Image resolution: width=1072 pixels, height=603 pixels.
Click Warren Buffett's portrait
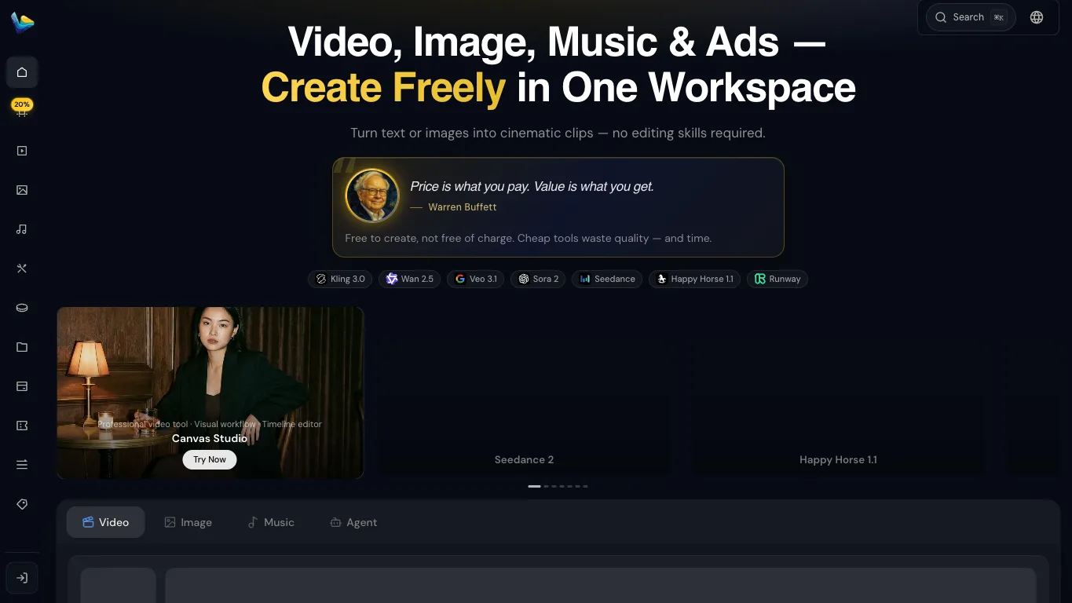(x=372, y=196)
